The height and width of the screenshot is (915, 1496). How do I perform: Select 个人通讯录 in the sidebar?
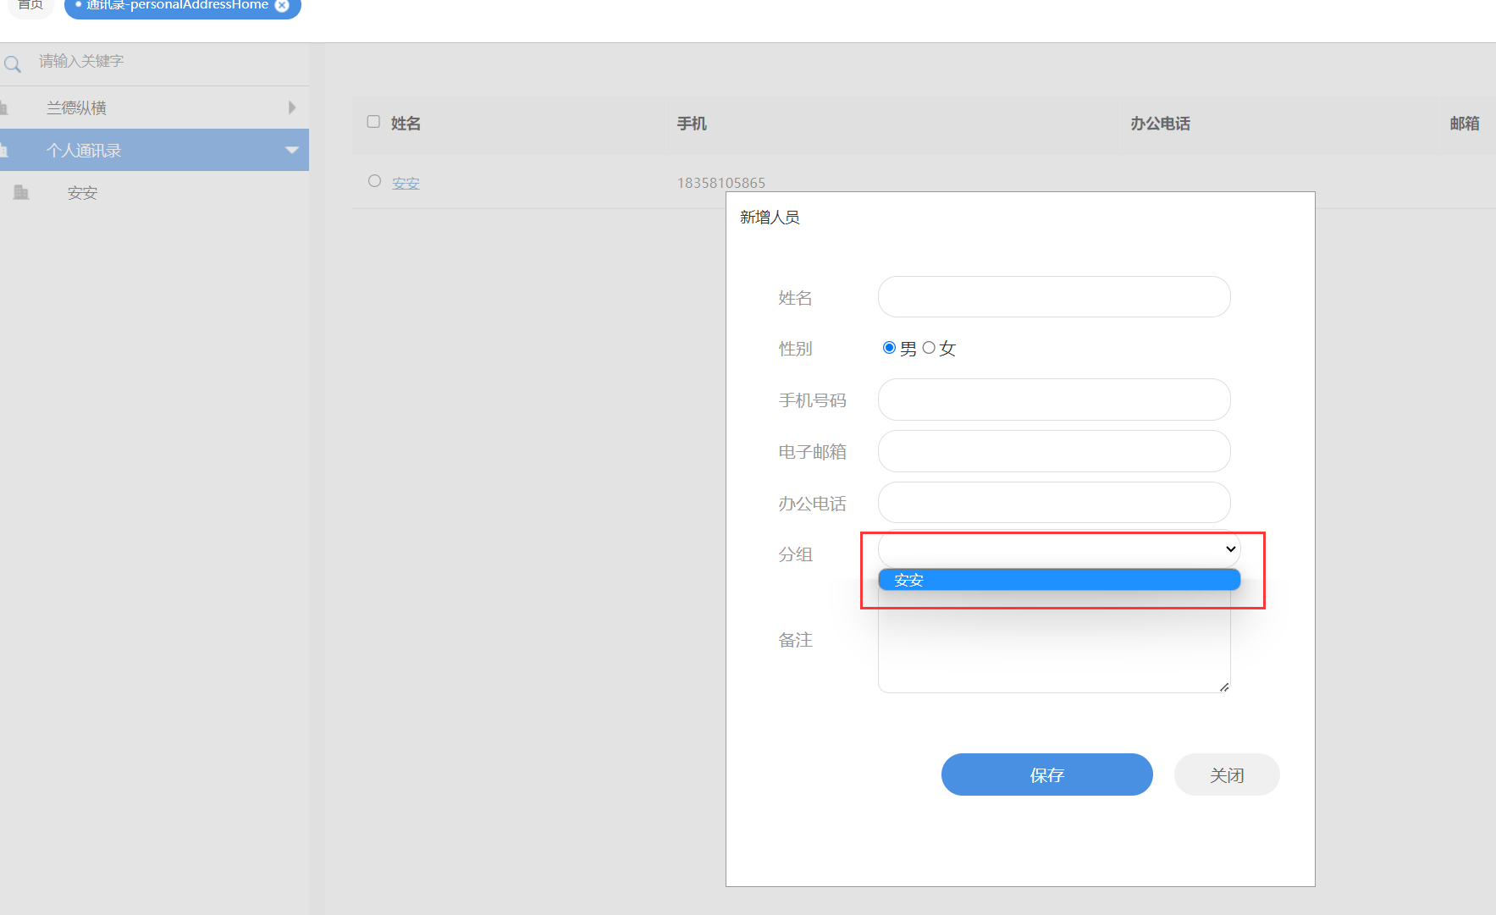point(154,150)
